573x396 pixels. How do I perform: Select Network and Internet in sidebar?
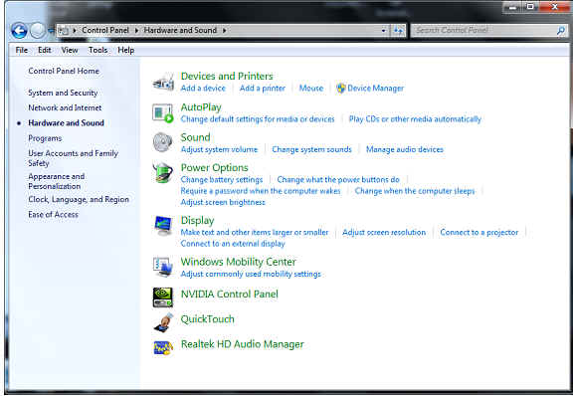click(65, 107)
